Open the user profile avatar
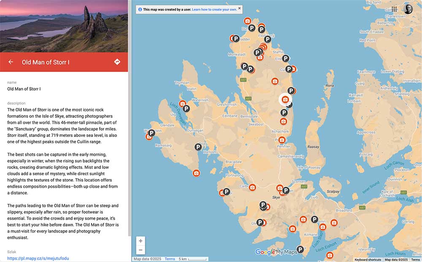 pos(408,9)
